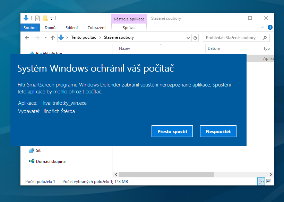Open the recent locations dropdown arrow
Viewport: 284px width, 202px height.
[x=45, y=38]
